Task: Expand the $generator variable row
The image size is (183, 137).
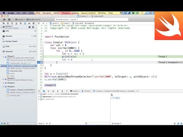Action: pos(39,97)
